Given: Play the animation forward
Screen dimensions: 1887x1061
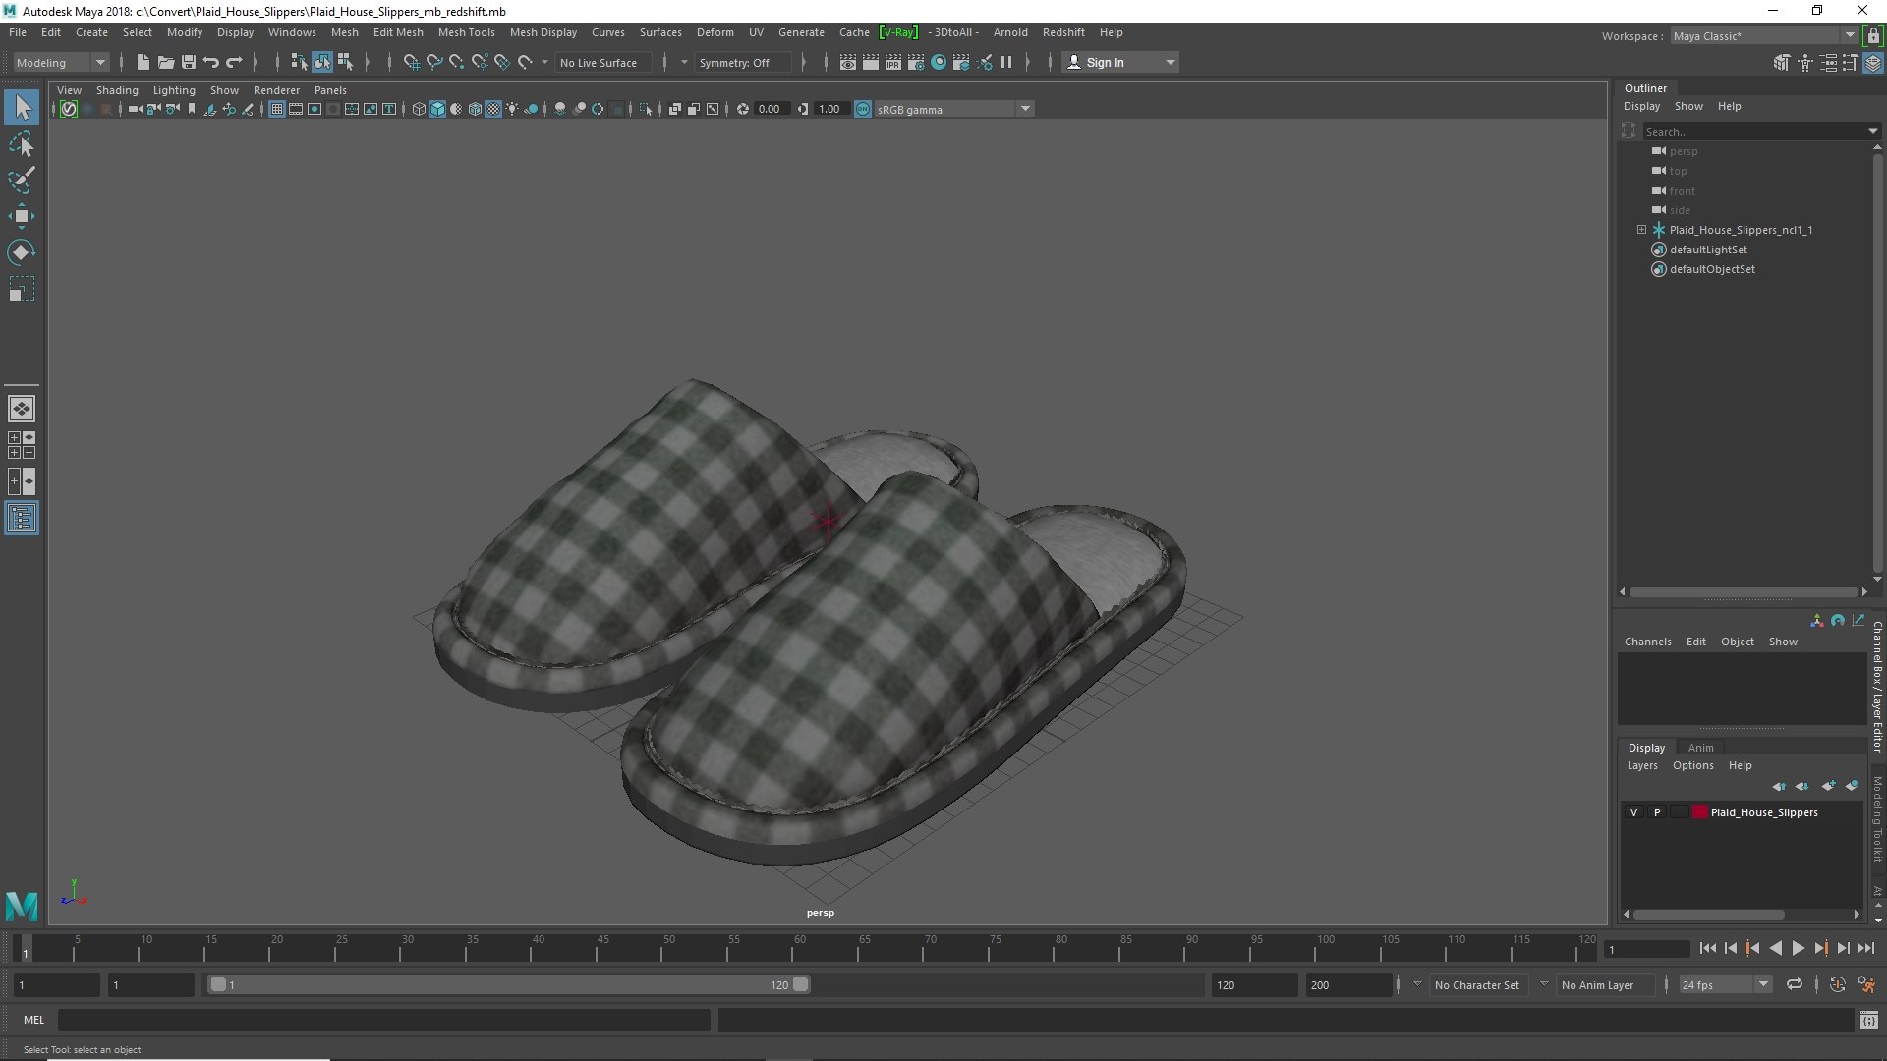Looking at the screenshot, I should click(1798, 948).
